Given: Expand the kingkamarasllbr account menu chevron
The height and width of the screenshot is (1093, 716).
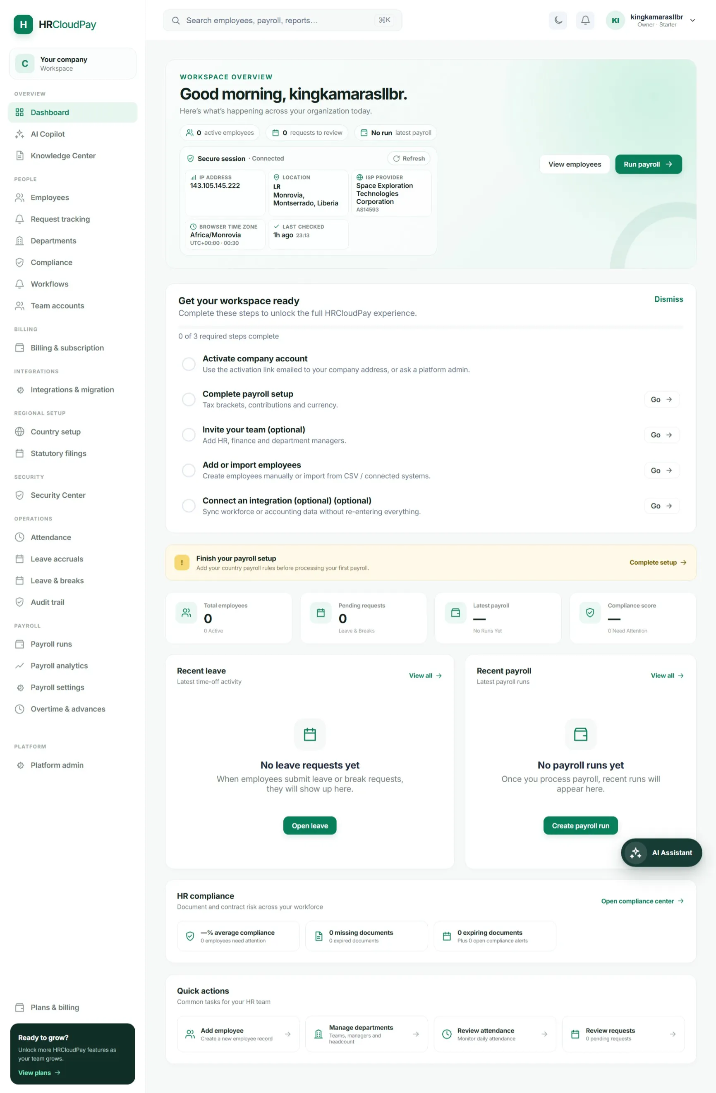Looking at the screenshot, I should click(692, 21).
